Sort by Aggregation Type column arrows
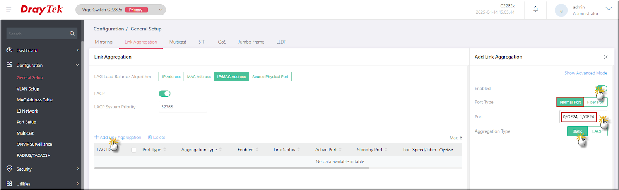Viewport: 619px width, 190px height. point(221,150)
